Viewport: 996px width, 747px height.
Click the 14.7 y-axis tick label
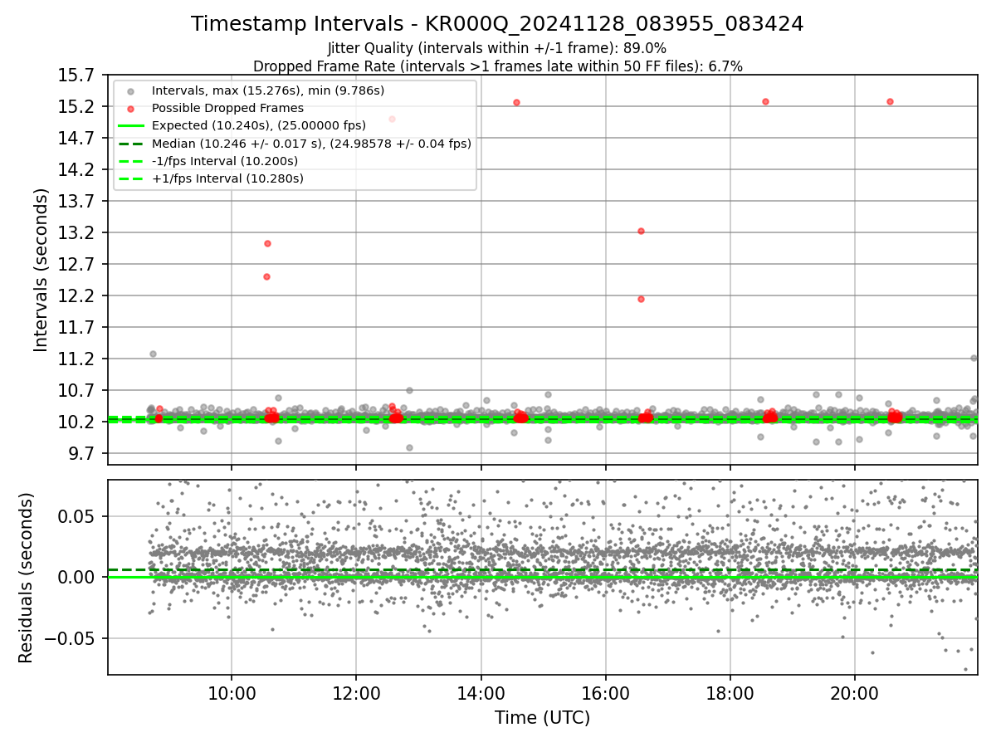pos(78,139)
